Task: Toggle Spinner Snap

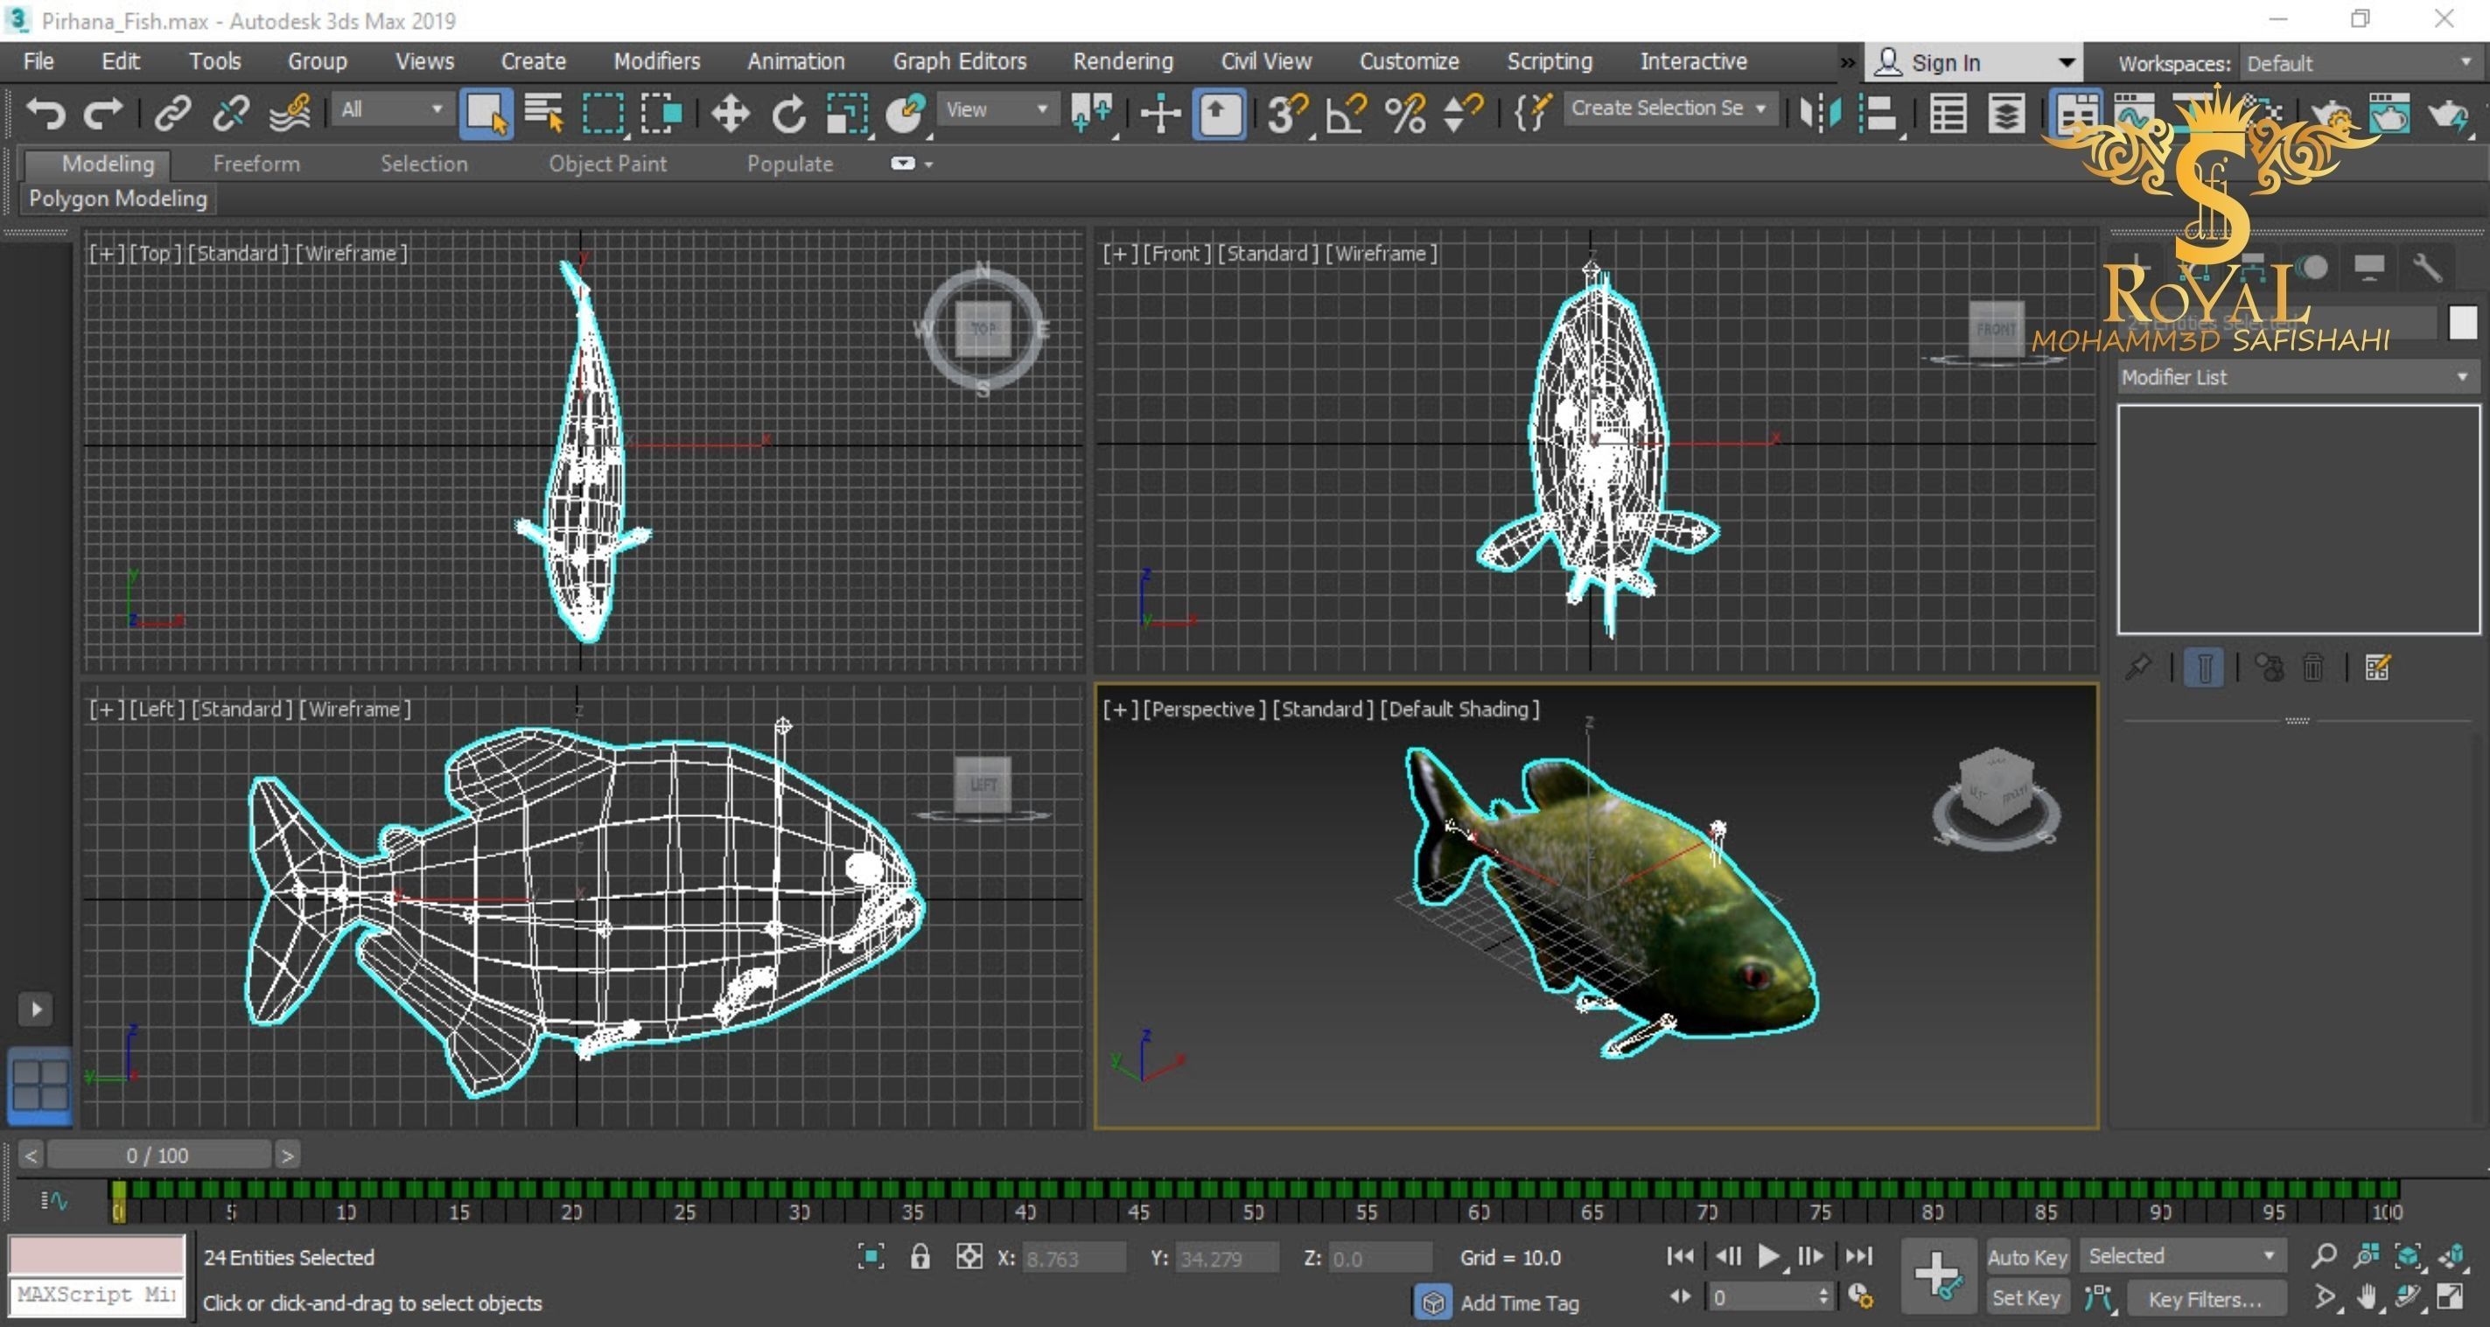Action: 1463,113
